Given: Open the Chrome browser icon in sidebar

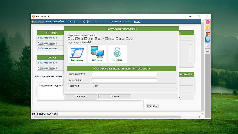Looking at the screenshot, I should [x=208, y=34].
